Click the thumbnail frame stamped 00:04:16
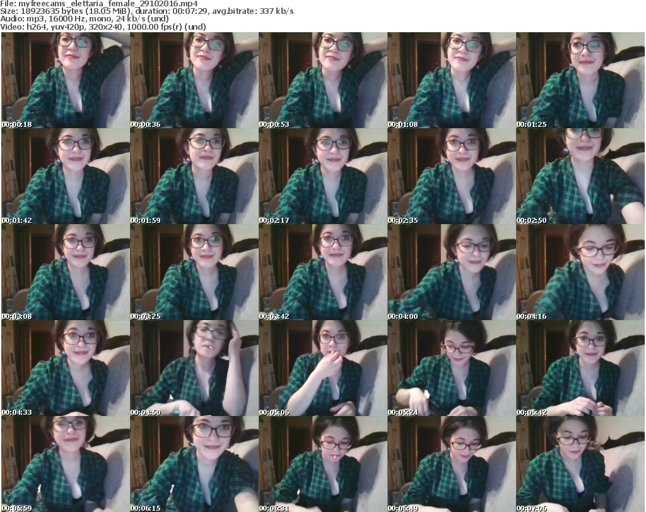 click(580, 273)
